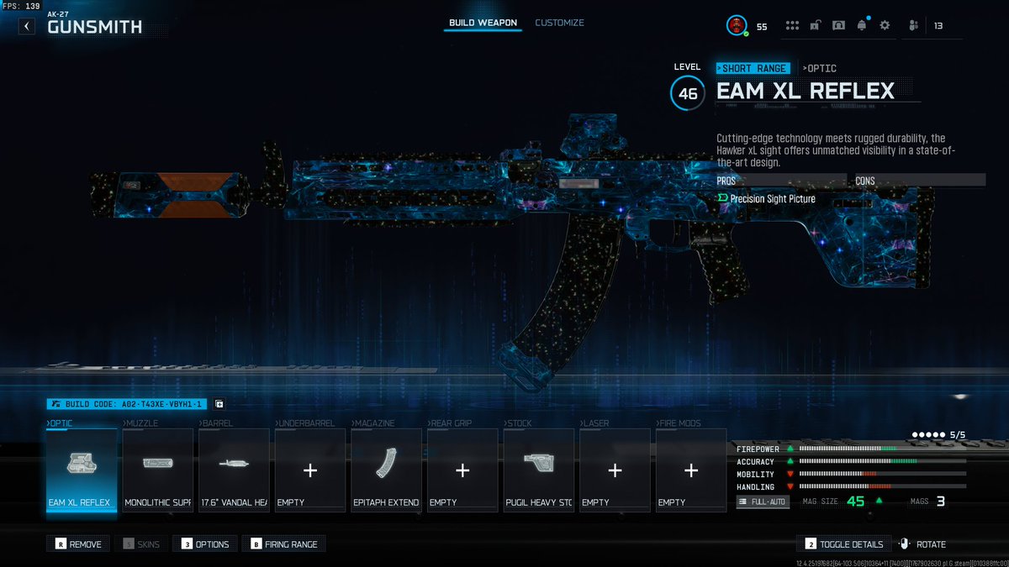
Task: Click the MAGS 3 value
Action: click(x=940, y=501)
